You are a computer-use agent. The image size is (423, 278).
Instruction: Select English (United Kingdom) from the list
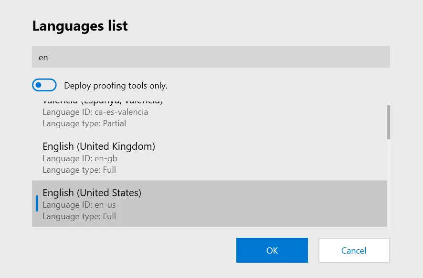[99, 146]
